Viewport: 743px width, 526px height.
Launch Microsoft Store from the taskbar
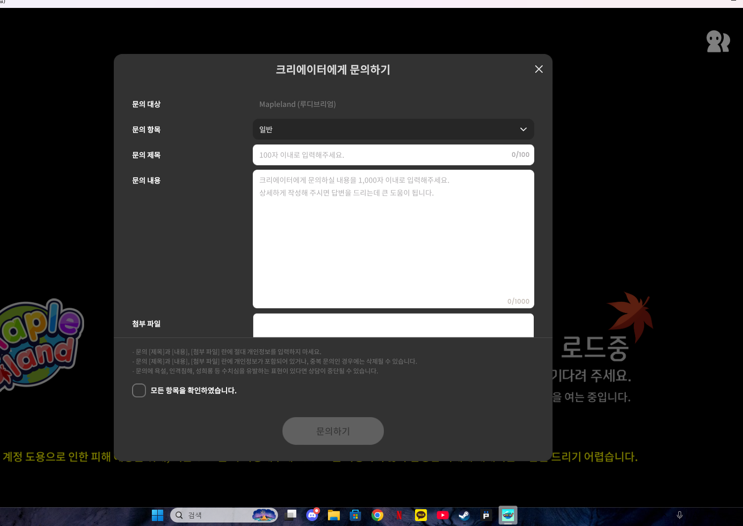(x=355, y=515)
